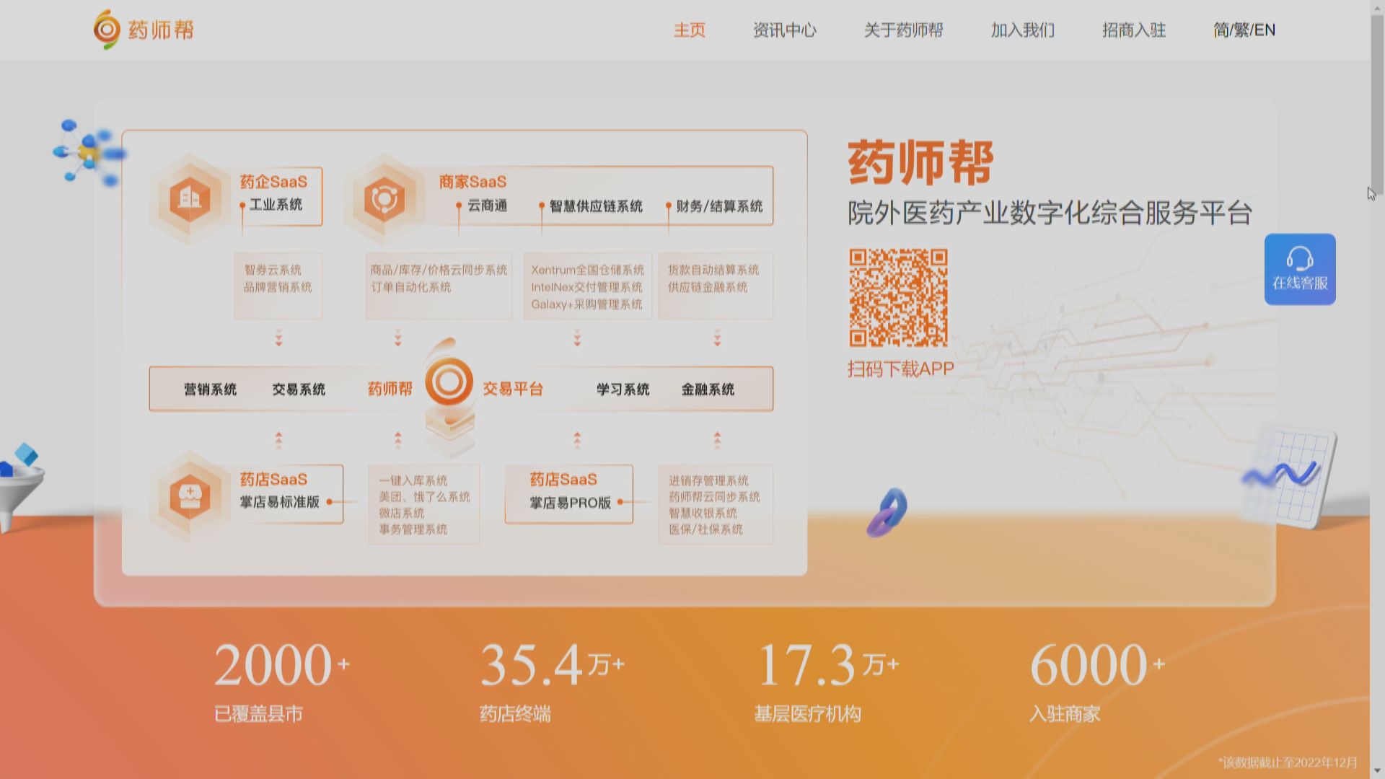
Task: Click the 扫码下载APP label
Action: coord(900,369)
